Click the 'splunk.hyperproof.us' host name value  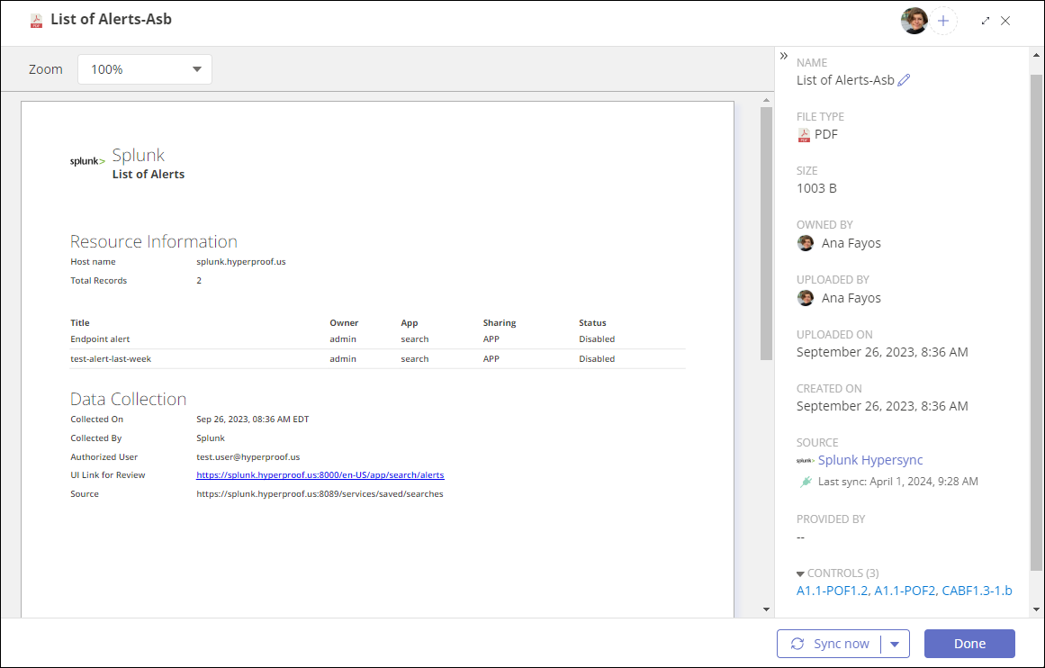click(x=240, y=262)
